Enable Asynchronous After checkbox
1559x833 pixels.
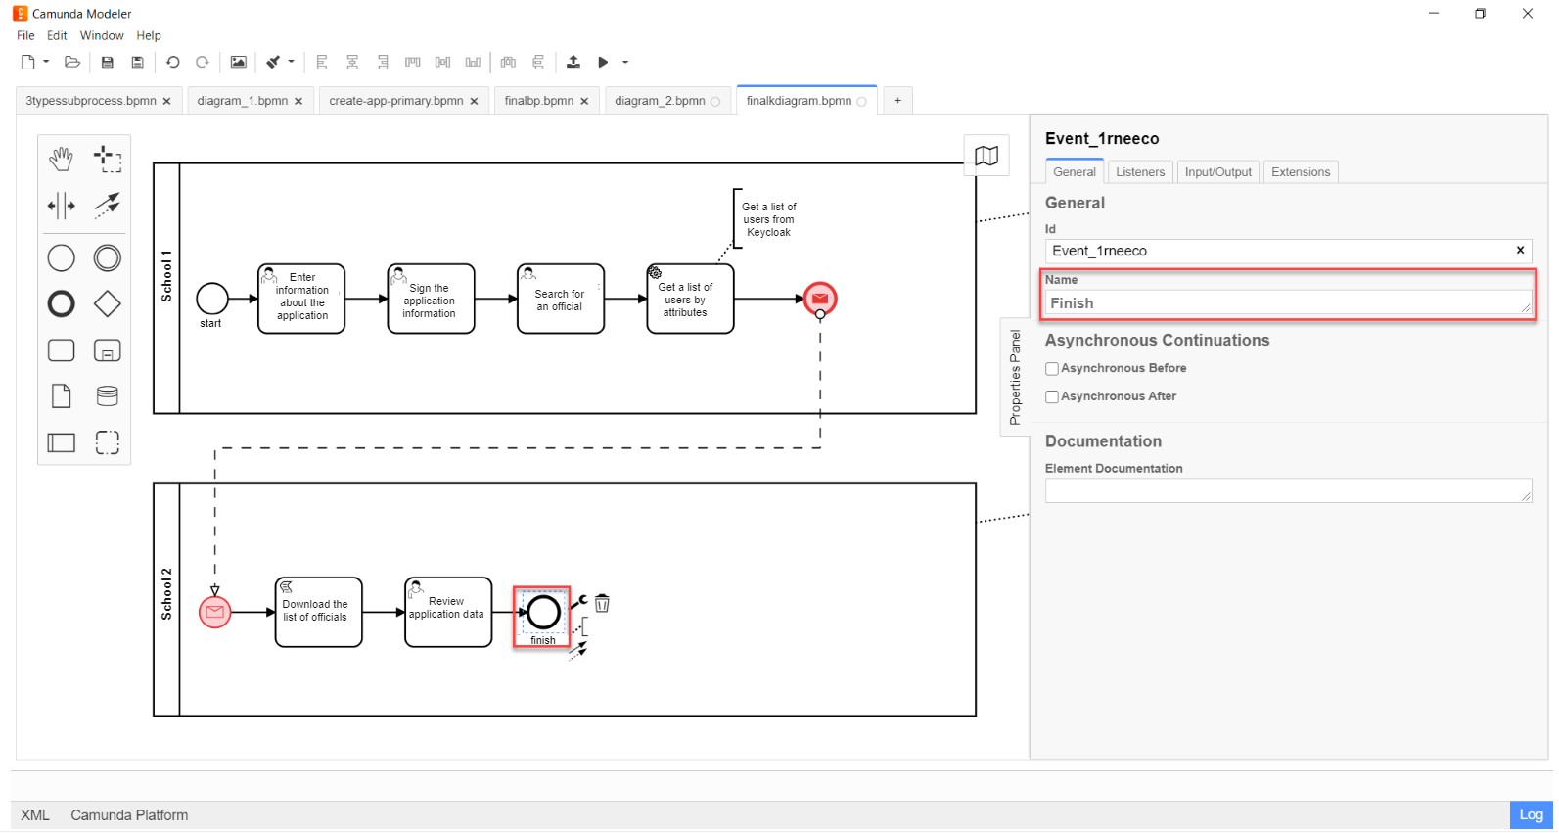[1052, 397]
